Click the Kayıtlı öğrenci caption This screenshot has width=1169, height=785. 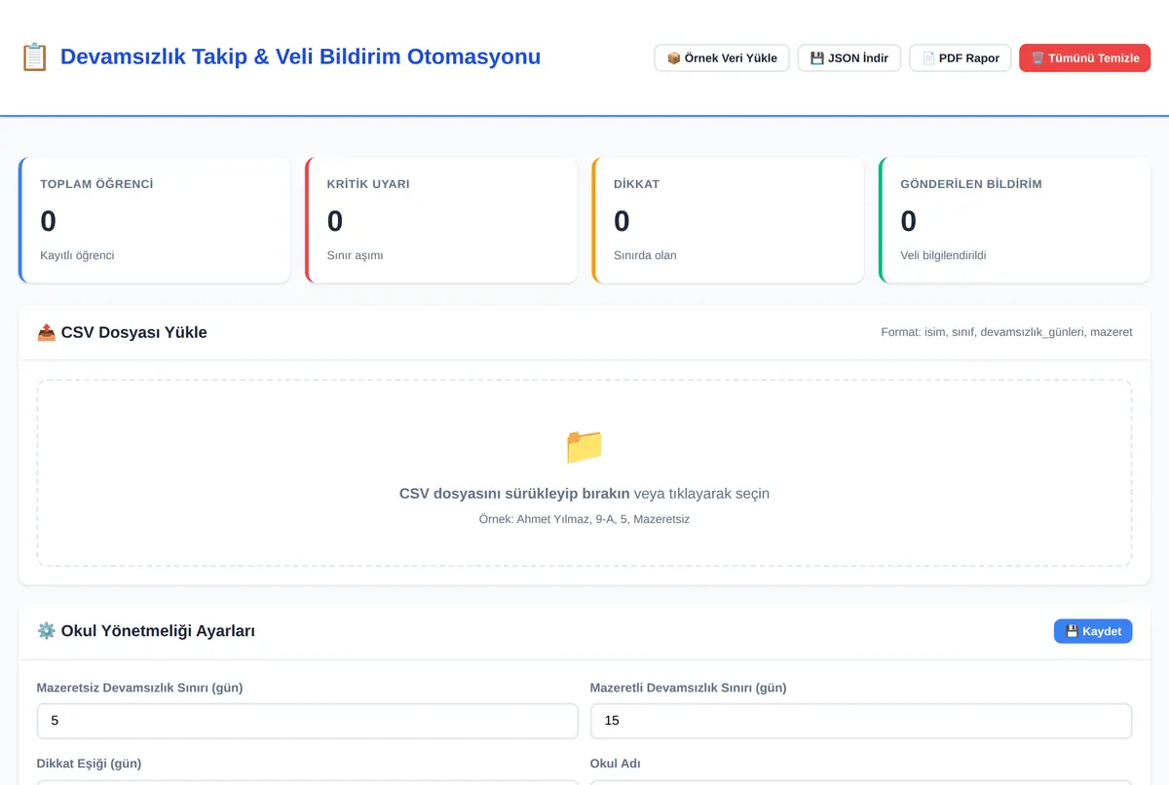pos(77,255)
